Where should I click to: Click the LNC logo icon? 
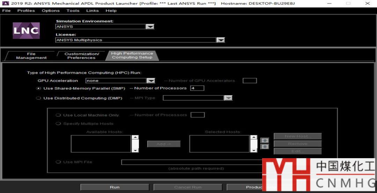point(26,31)
